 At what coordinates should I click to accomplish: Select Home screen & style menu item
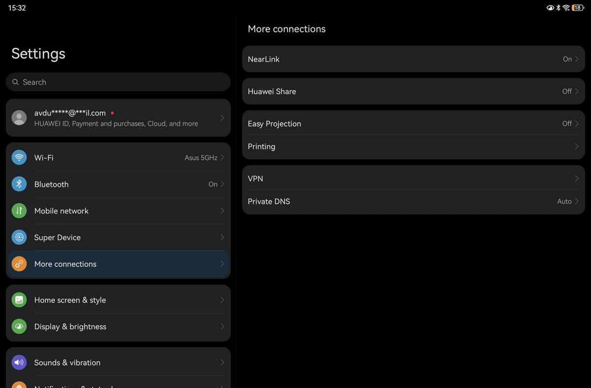[118, 300]
